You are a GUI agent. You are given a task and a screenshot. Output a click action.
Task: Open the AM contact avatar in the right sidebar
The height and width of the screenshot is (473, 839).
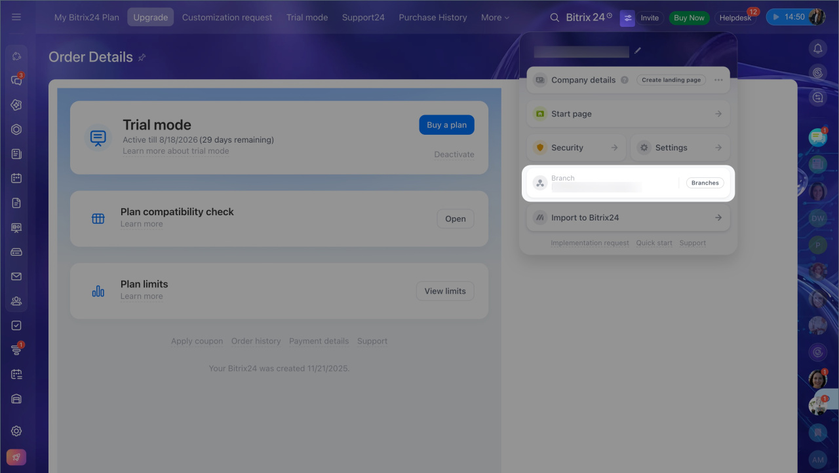(x=817, y=459)
